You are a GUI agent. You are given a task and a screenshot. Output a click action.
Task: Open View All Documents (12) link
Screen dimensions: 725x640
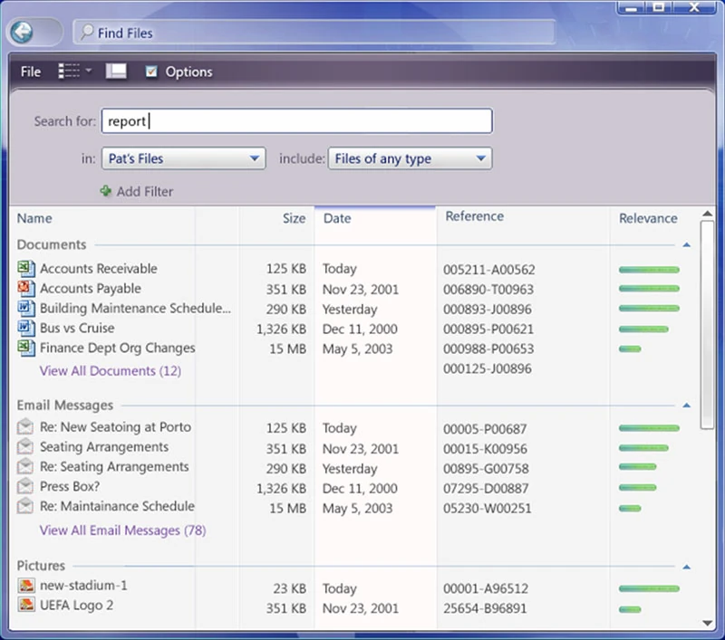pyautogui.click(x=110, y=371)
